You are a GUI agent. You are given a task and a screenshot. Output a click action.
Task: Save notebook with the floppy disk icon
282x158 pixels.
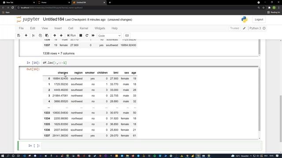click(x=19, y=36)
